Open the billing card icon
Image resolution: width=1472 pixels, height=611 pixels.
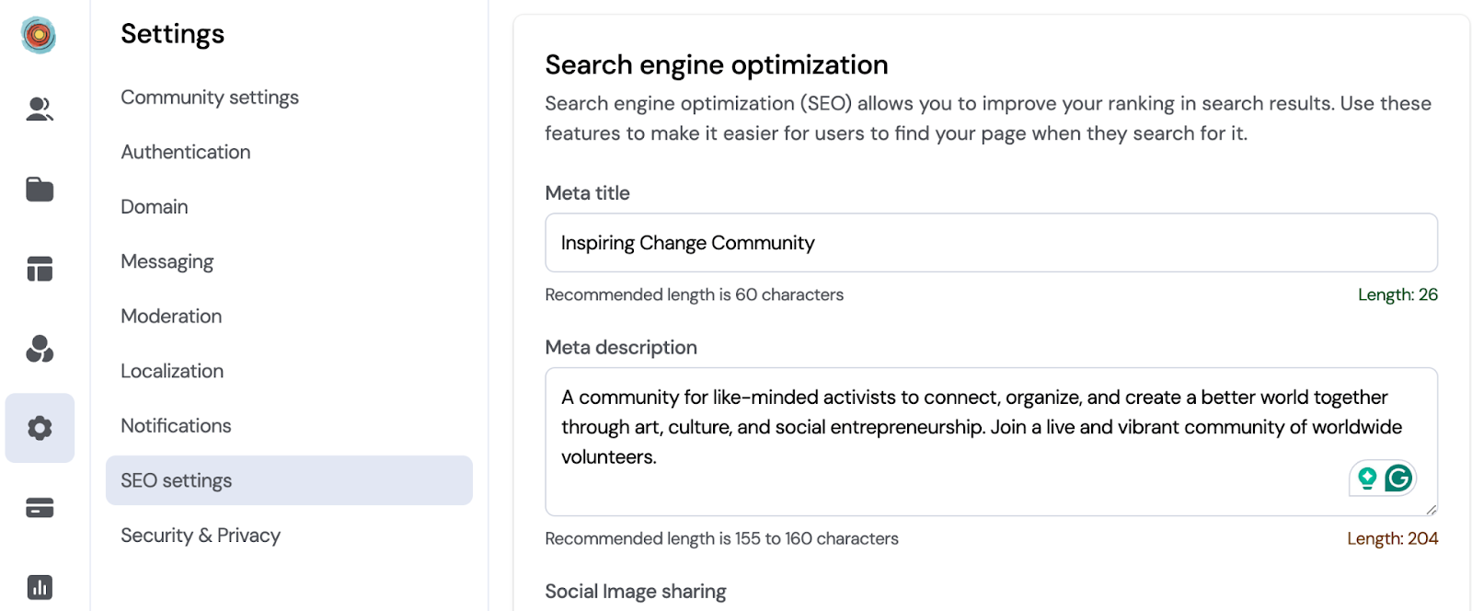(x=40, y=508)
